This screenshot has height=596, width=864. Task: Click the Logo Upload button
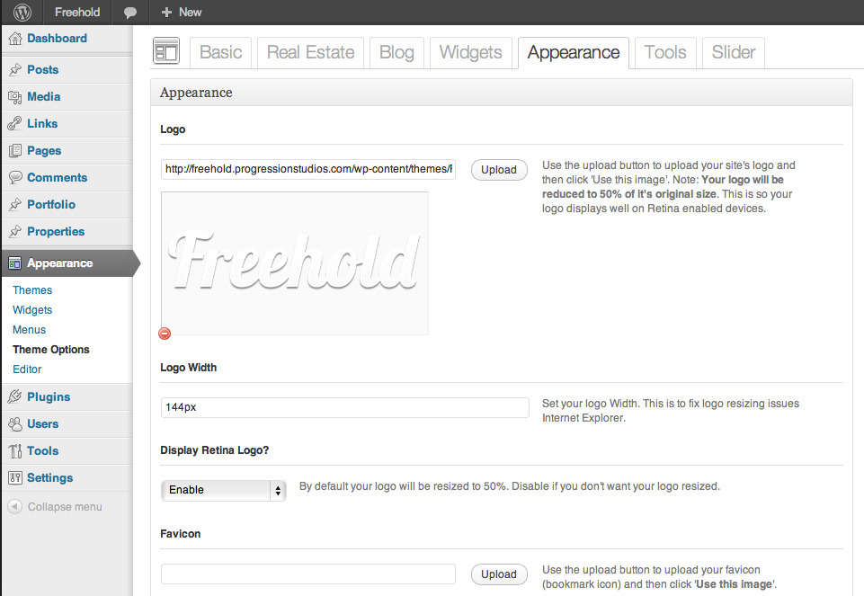click(x=499, y=170)
